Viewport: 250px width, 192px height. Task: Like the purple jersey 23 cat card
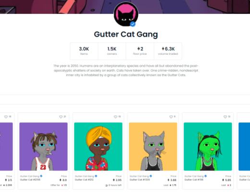point(61,117)
